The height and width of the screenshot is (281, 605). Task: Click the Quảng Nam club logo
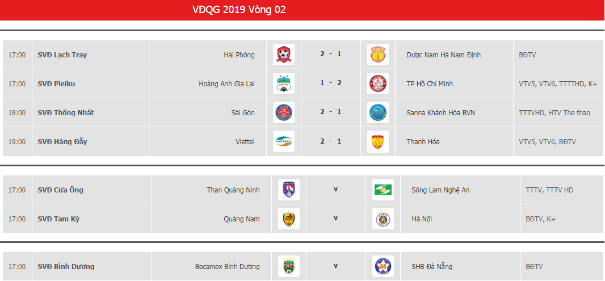tap(288, 219)
